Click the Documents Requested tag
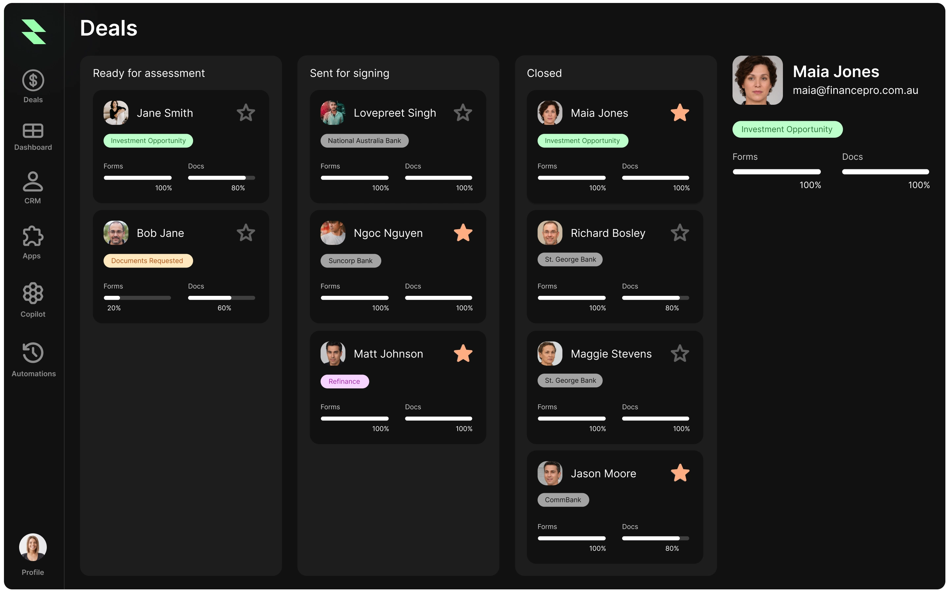949x593 pixels. pyautogui.click(x=148, y=261)
